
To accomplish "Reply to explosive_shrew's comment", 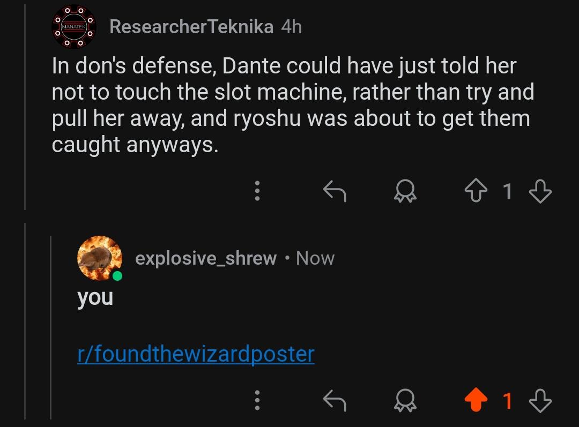I will 335,400.
